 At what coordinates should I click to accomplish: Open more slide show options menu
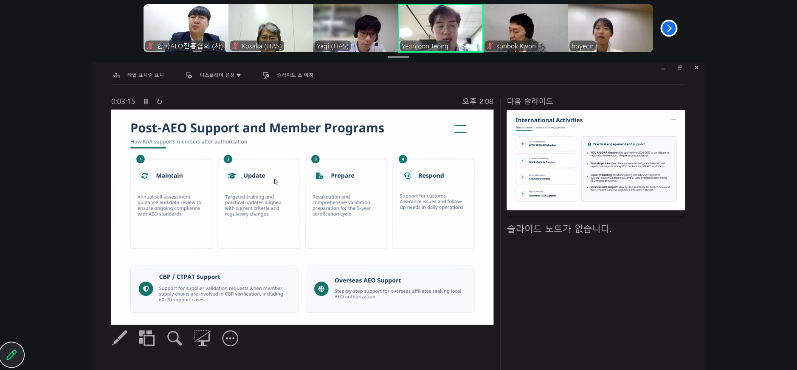pos(230,338)
